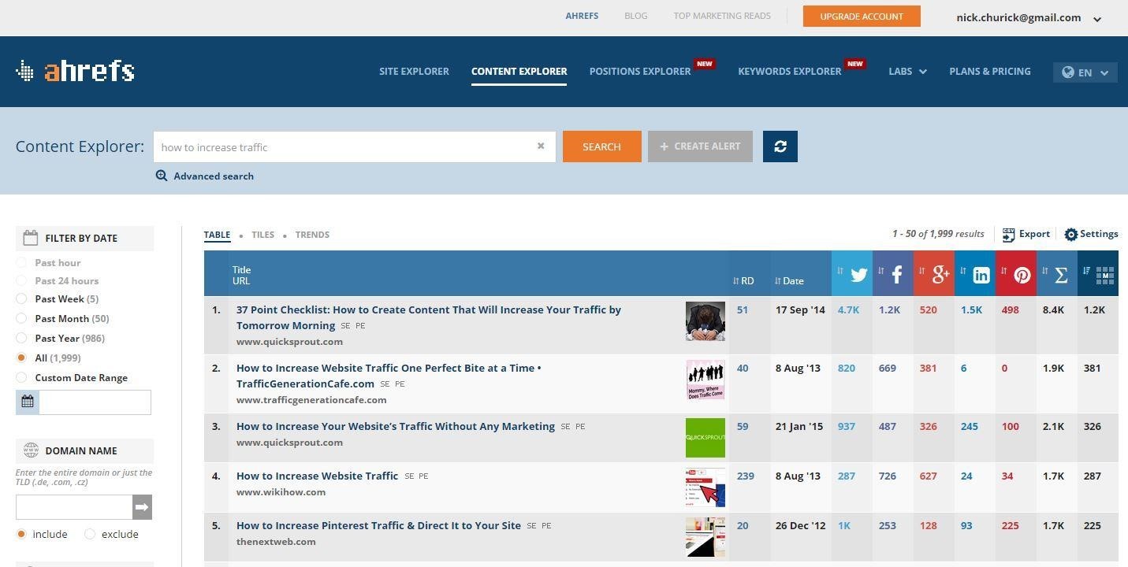This screenshot has width=1128, height=567.
Task: Click the ahrefs logo
Action: point(75,71)
